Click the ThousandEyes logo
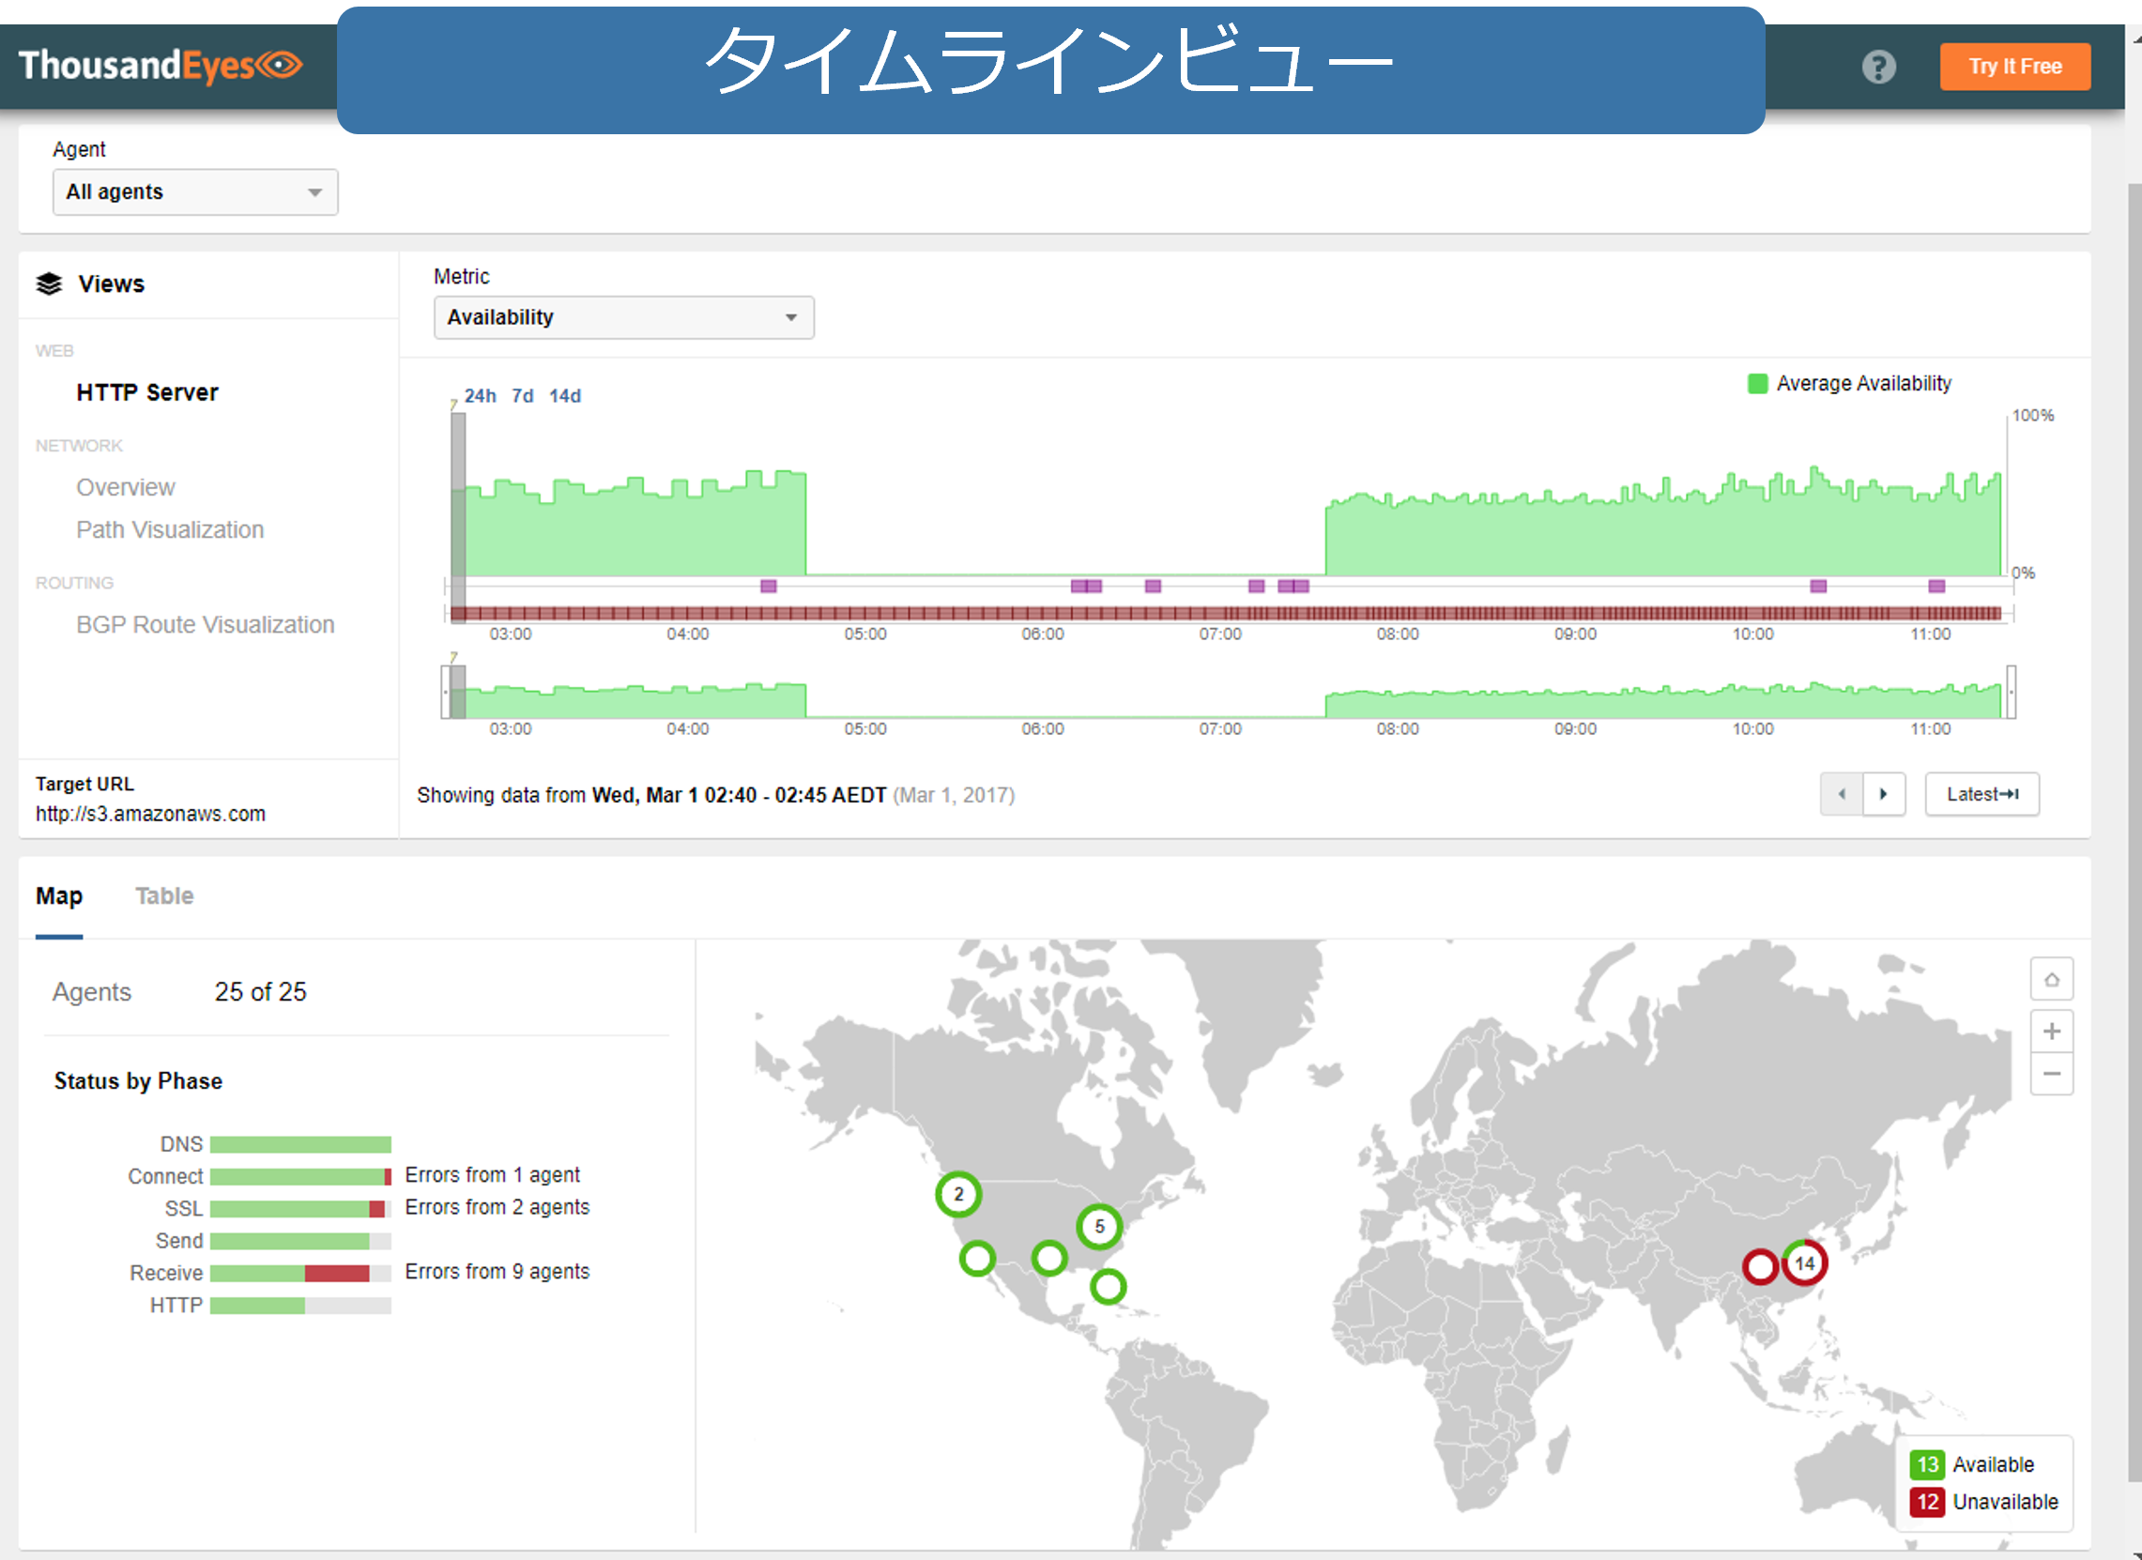 (160, 65)
